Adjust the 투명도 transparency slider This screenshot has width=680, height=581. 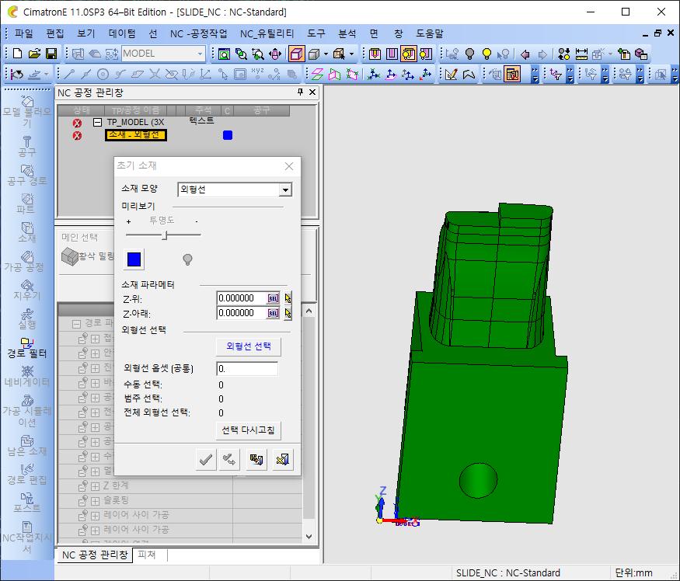(164, 235)
